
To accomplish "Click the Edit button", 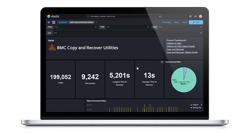I will point(196,22).
